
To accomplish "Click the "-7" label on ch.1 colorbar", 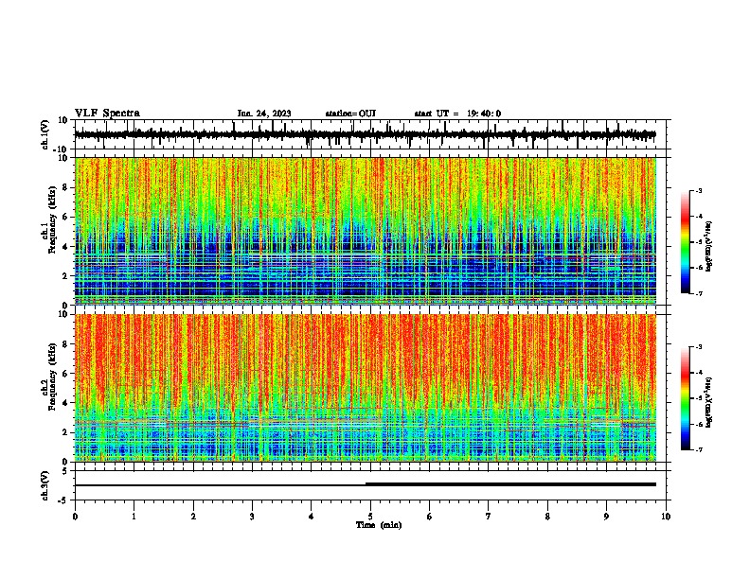I will point(699,293).
